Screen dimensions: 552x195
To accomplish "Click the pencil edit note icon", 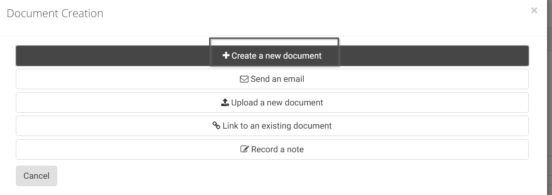I will click(245, 149).
